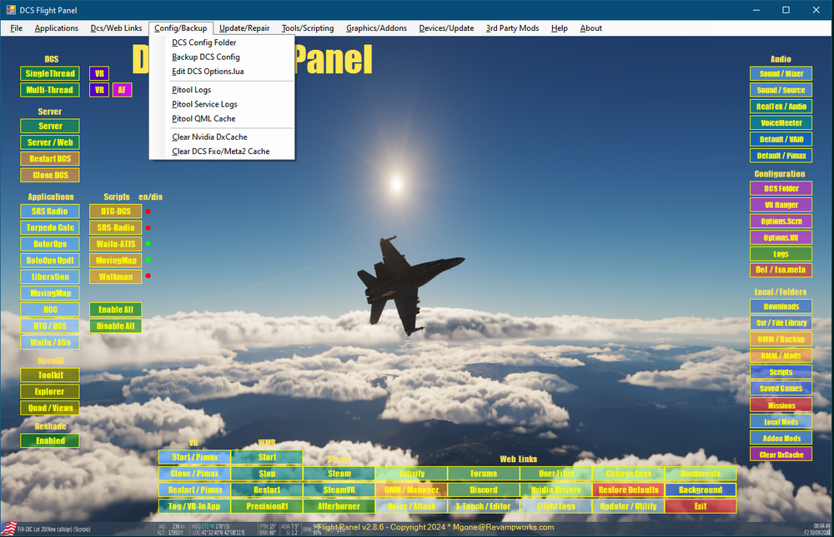The width and height of the screenshot is (834, 537).
Task: Open the Help menu
Action: tap(559, 28)
